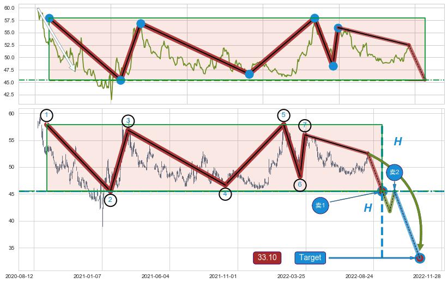Select the lowest blue dot in upper chart
The height and width of the screenshot is (283, 448).
(x=120, y=80)
